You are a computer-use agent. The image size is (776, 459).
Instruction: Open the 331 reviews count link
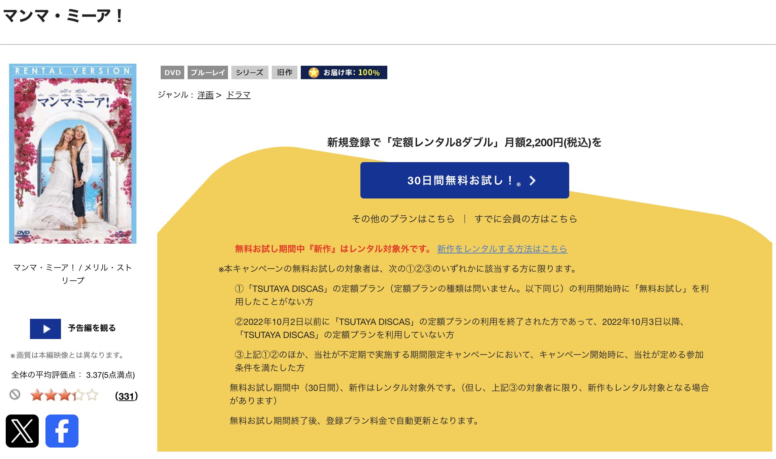126,396
